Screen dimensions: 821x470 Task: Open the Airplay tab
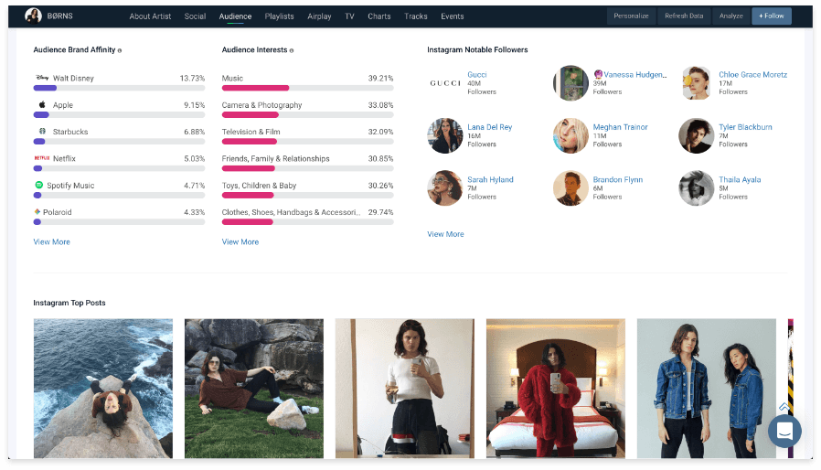click(x=319, y=16)
